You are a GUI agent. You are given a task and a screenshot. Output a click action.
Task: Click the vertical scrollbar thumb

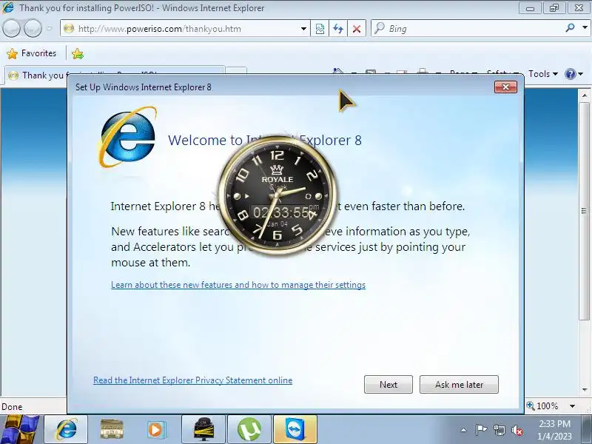pyautogui.click(x=584, y=210)
